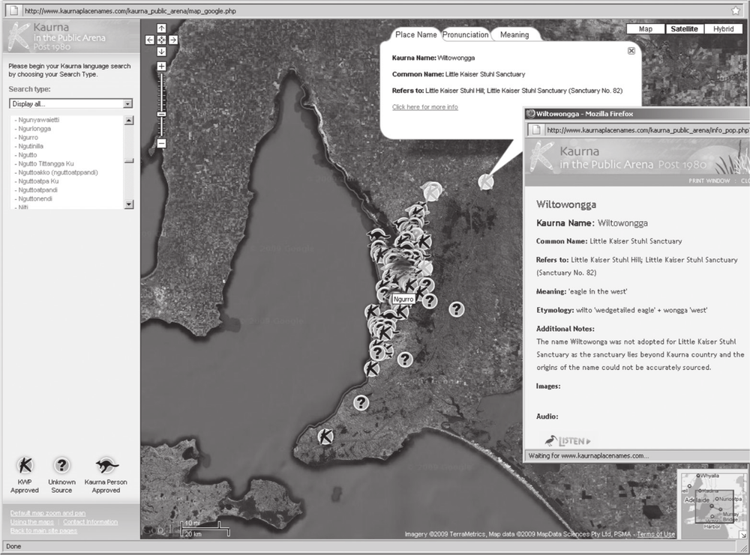Collapse the overview map with corner arrow
Screen dimensions: 750x555
click(743, 535)
